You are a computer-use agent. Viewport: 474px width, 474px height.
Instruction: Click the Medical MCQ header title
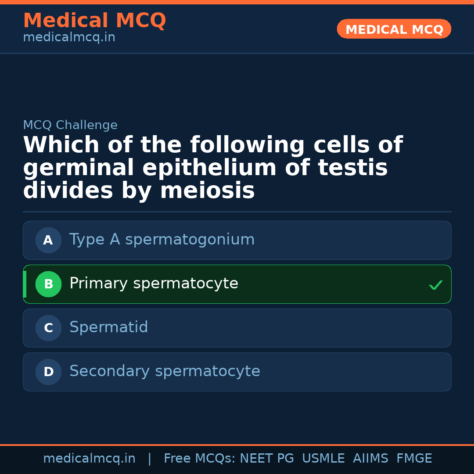(x=94, y=21)
